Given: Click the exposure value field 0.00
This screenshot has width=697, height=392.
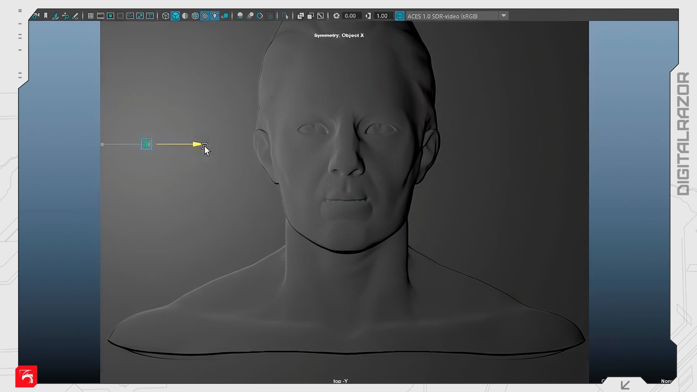Looking at the screenshot, I should (350, 16).
